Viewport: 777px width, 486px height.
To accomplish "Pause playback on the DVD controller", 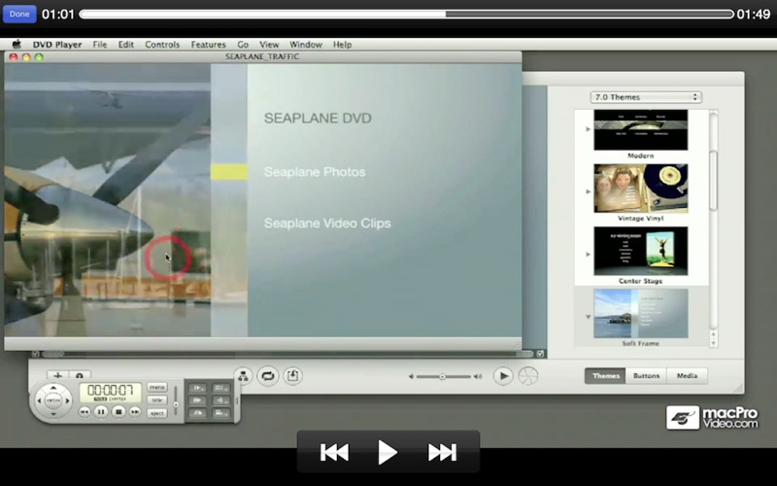I will click(101, 411).
